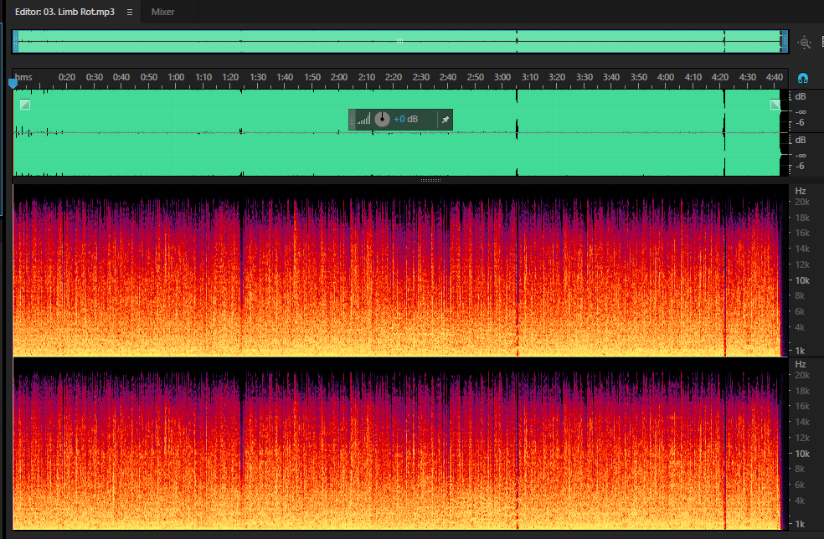Switch to the Mixer tab
Screen dimensions: 824x539
(x=163, y=12)
